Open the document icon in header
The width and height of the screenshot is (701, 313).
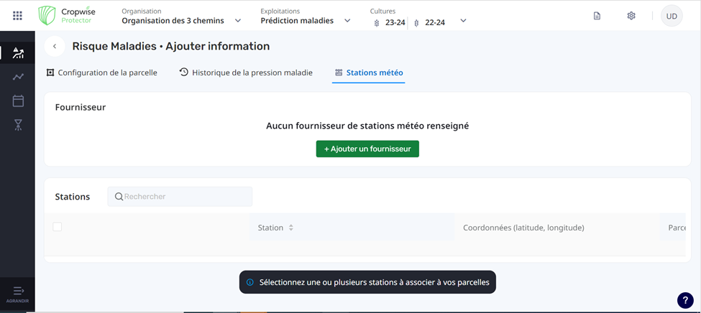[x=597, y=16]
